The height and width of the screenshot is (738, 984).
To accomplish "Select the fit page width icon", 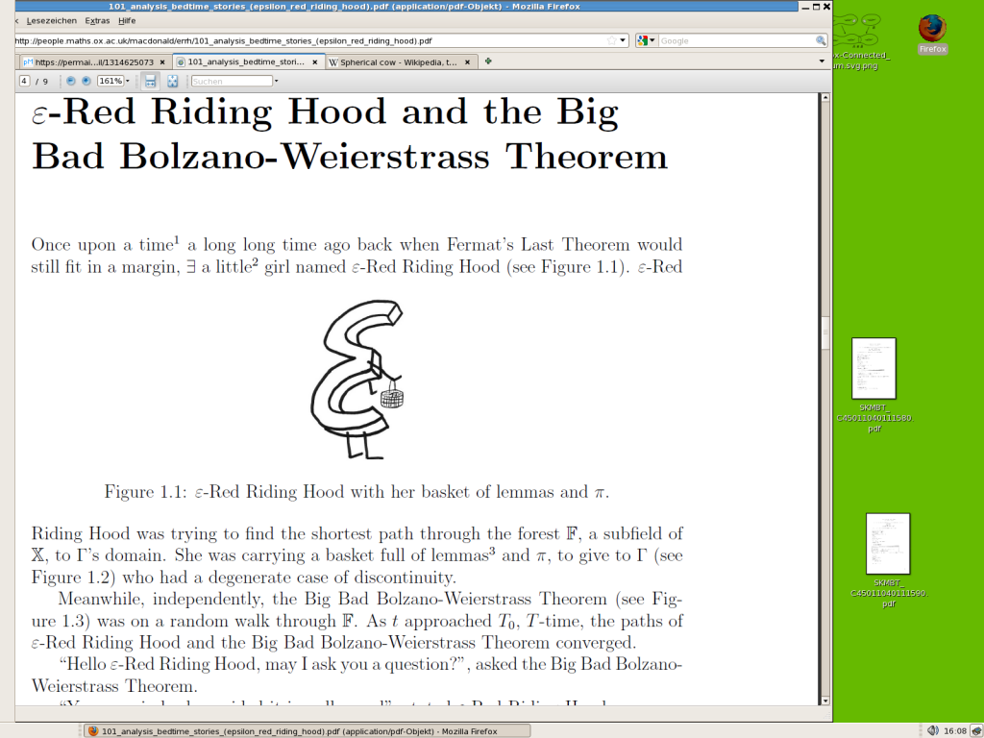I will pos(151,81).
